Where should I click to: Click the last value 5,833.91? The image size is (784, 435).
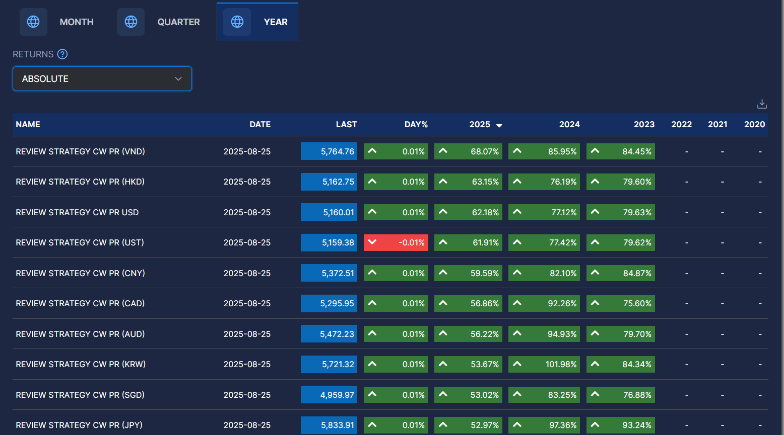[329, 425]
